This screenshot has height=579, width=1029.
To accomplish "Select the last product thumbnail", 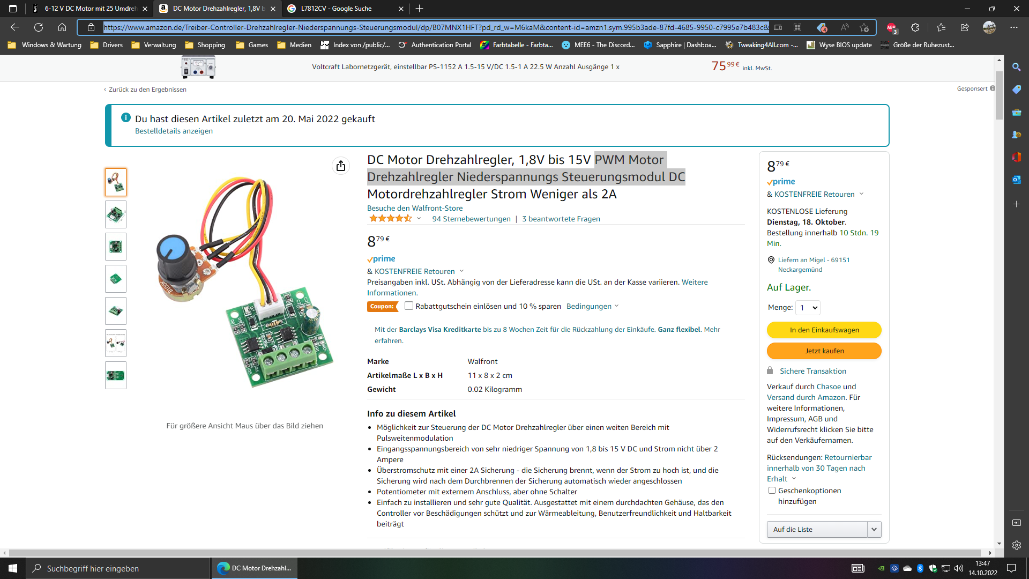I will point(116,375).
